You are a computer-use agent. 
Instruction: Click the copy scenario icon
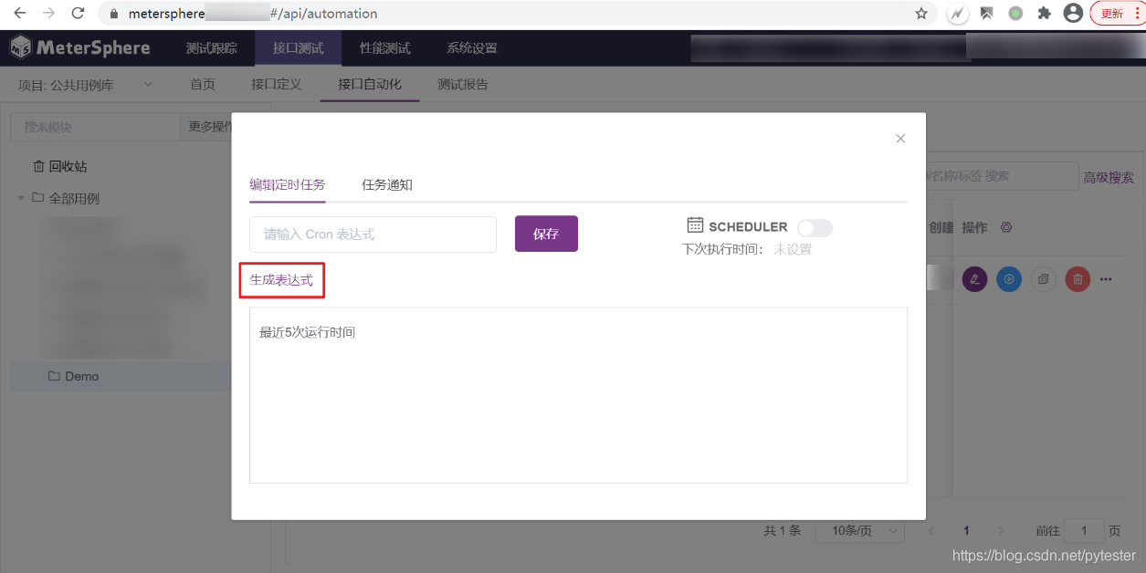[x=1043, y=279]
